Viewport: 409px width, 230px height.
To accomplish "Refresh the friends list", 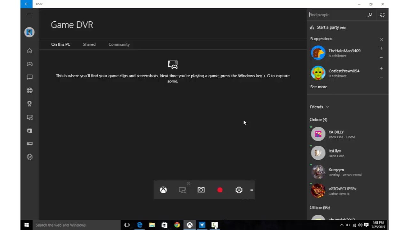I will point(382,15).
